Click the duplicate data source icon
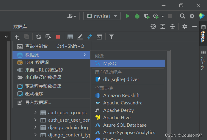 pyautogui.click(x=26, y=37)
